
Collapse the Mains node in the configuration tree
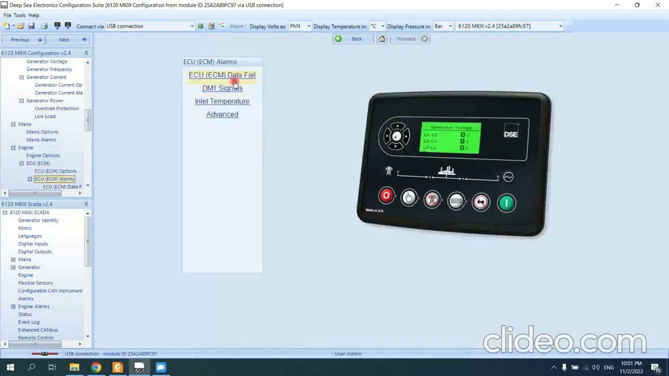coord(13,124)
